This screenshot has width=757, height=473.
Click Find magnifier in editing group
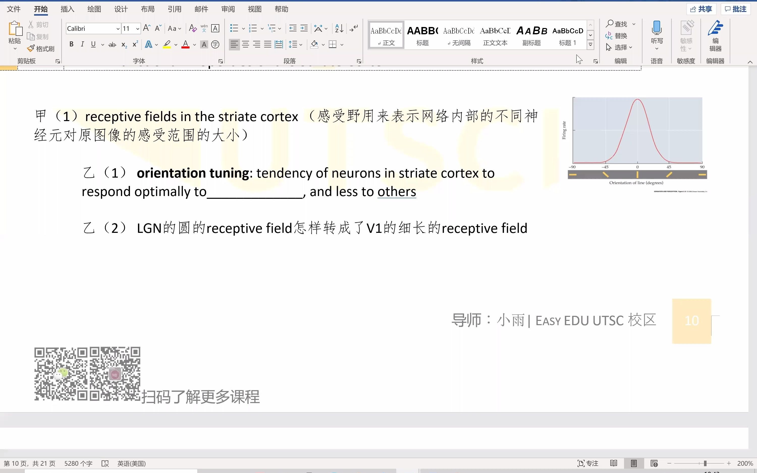[x=616, y=24]
